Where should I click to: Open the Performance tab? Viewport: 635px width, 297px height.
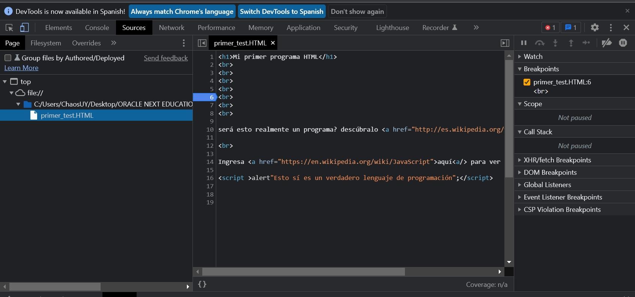217,27
